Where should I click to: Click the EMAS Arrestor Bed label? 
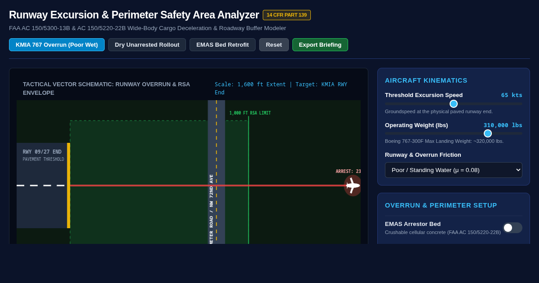[413, 224]
